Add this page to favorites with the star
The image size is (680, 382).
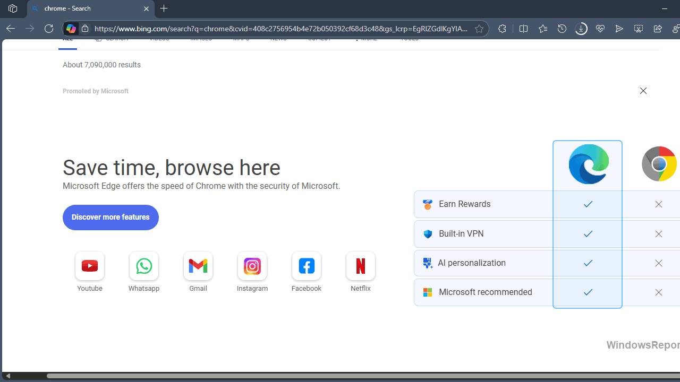coord(479,29)
